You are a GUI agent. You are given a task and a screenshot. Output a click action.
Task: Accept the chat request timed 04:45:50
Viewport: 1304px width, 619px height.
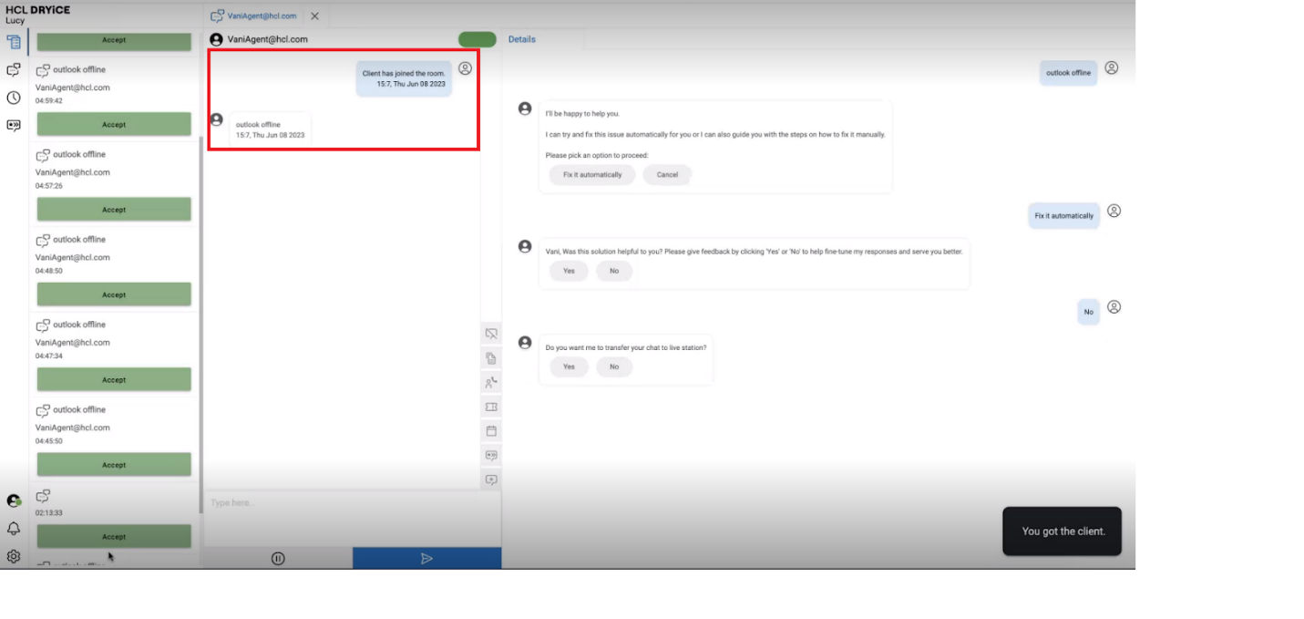pyautogui.click(x=114, y=465)
